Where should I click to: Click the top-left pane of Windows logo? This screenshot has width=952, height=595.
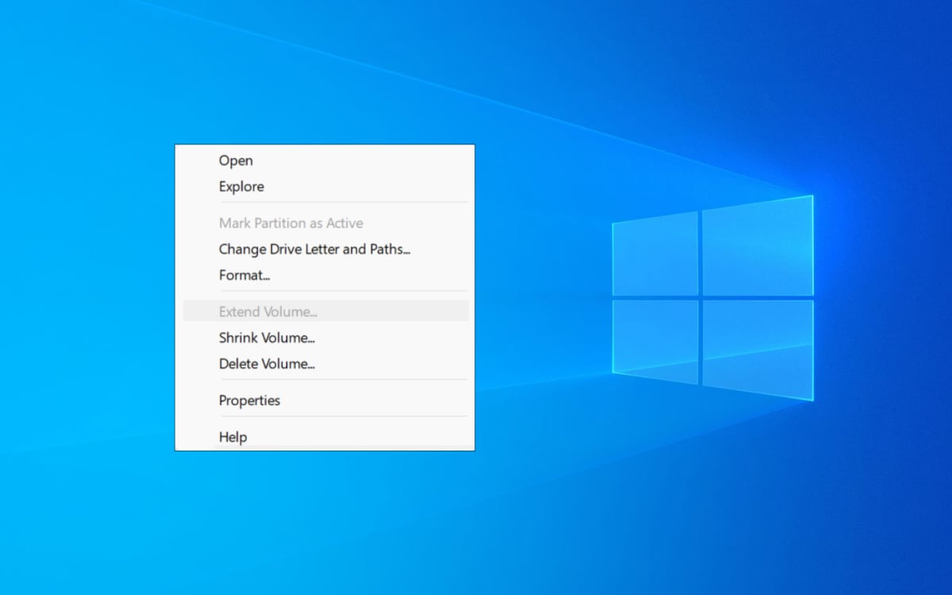click(655, 255)
